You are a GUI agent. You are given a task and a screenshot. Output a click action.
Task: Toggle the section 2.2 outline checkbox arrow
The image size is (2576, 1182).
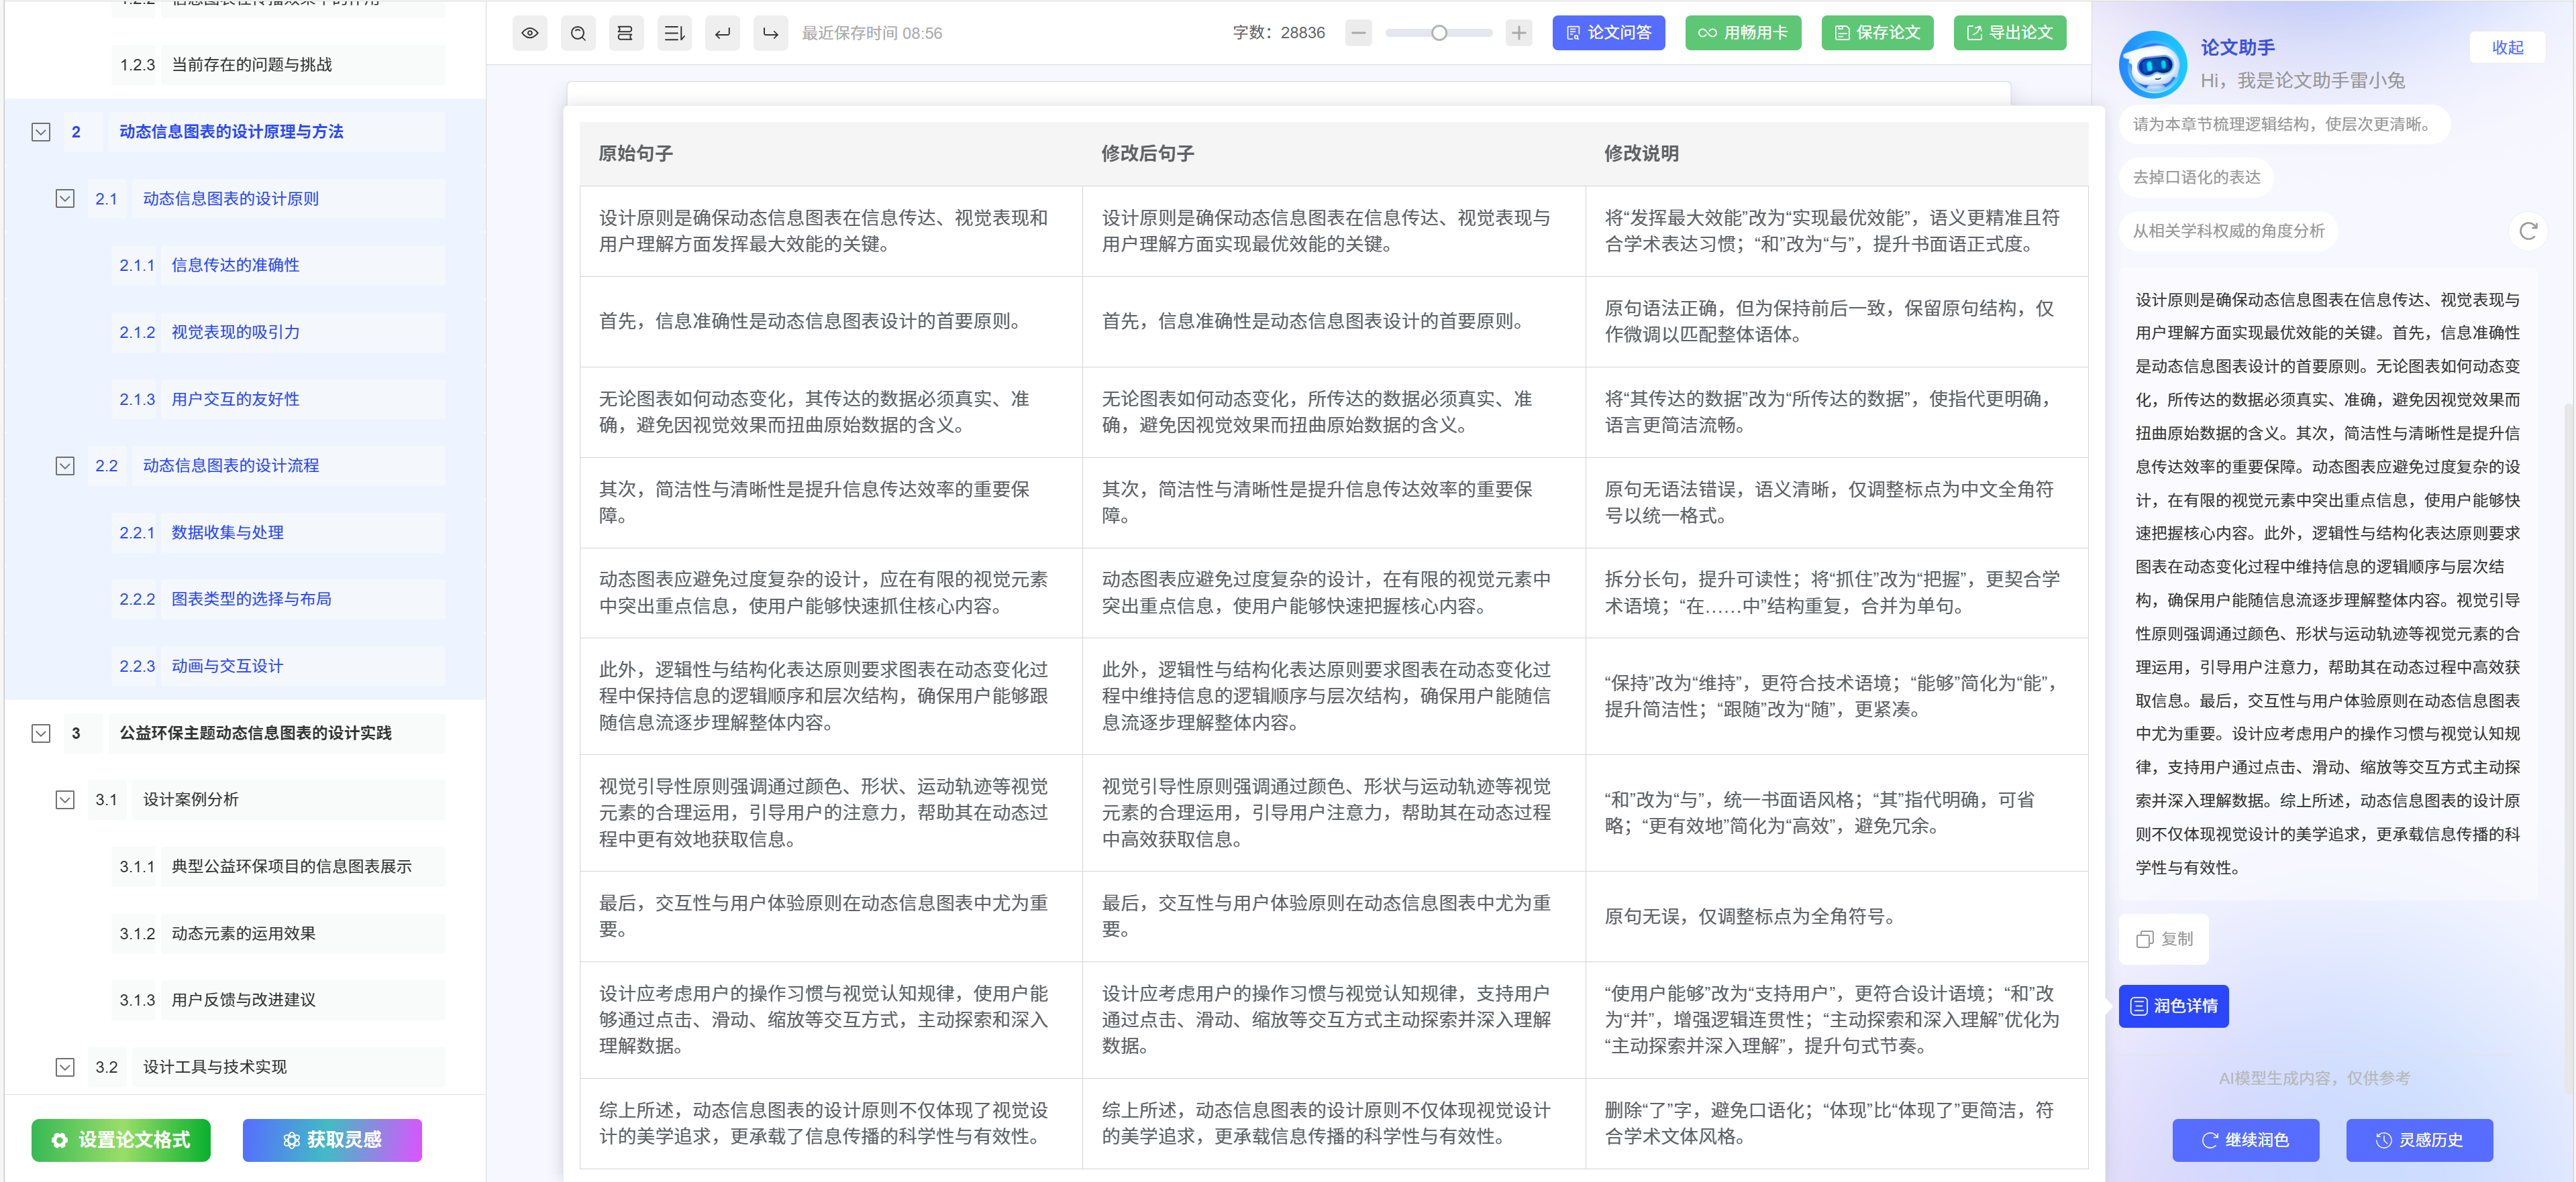[65, 465]
